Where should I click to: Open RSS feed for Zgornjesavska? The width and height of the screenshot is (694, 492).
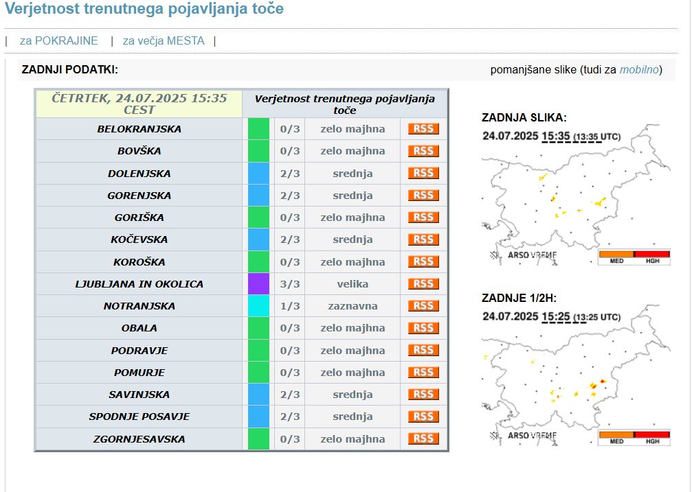(x=423, y=438)
